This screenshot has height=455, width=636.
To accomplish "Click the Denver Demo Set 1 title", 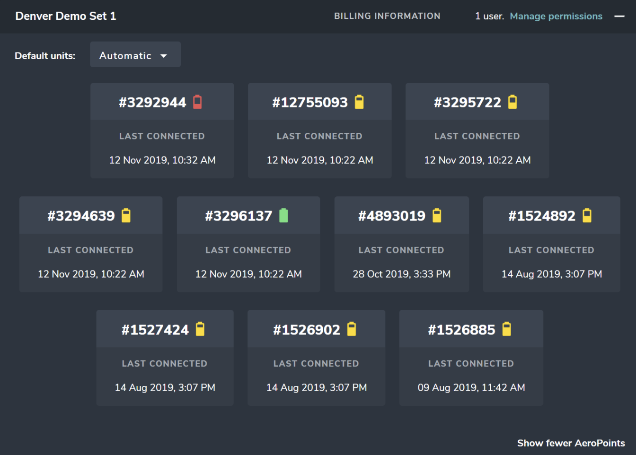I will [x=65, y=16].
